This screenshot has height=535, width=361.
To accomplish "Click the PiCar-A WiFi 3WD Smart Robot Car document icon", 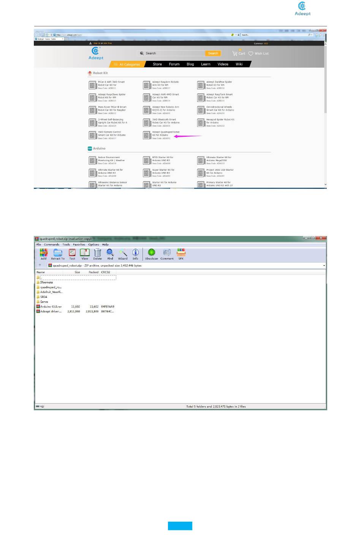I will pyautogui.click(x=92, y=85).
